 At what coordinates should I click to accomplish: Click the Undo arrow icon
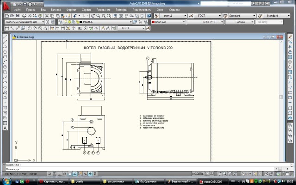(x=75, y=16)
